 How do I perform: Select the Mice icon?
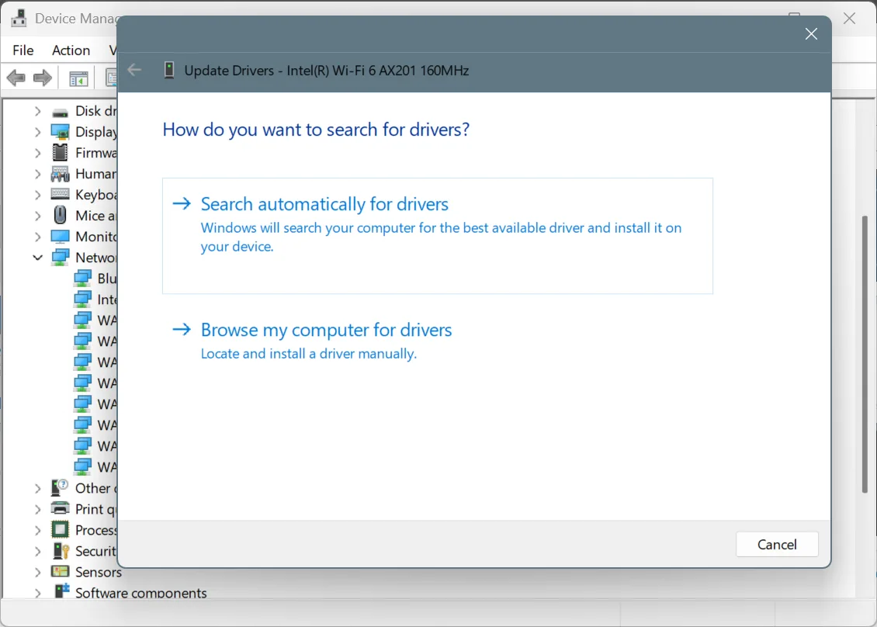point(60,216)
